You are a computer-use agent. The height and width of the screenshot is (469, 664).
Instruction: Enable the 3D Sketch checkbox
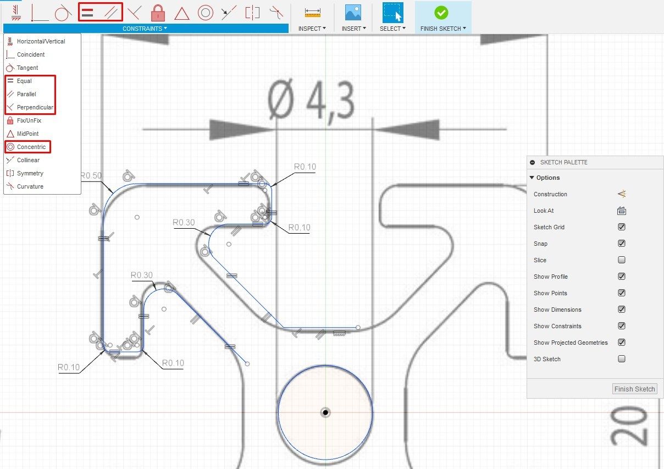click(x=622, y=358)
